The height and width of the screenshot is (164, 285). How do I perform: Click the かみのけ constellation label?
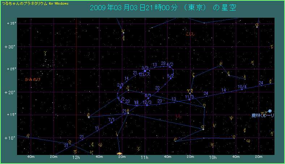click(x=33, y=79)
